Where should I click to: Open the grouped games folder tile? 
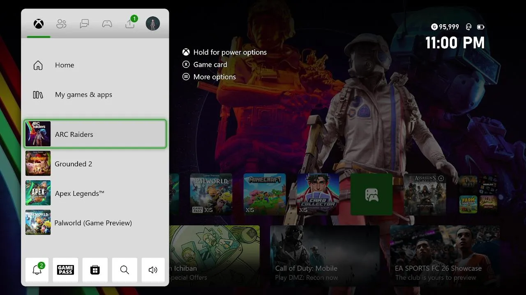(478, 194)
